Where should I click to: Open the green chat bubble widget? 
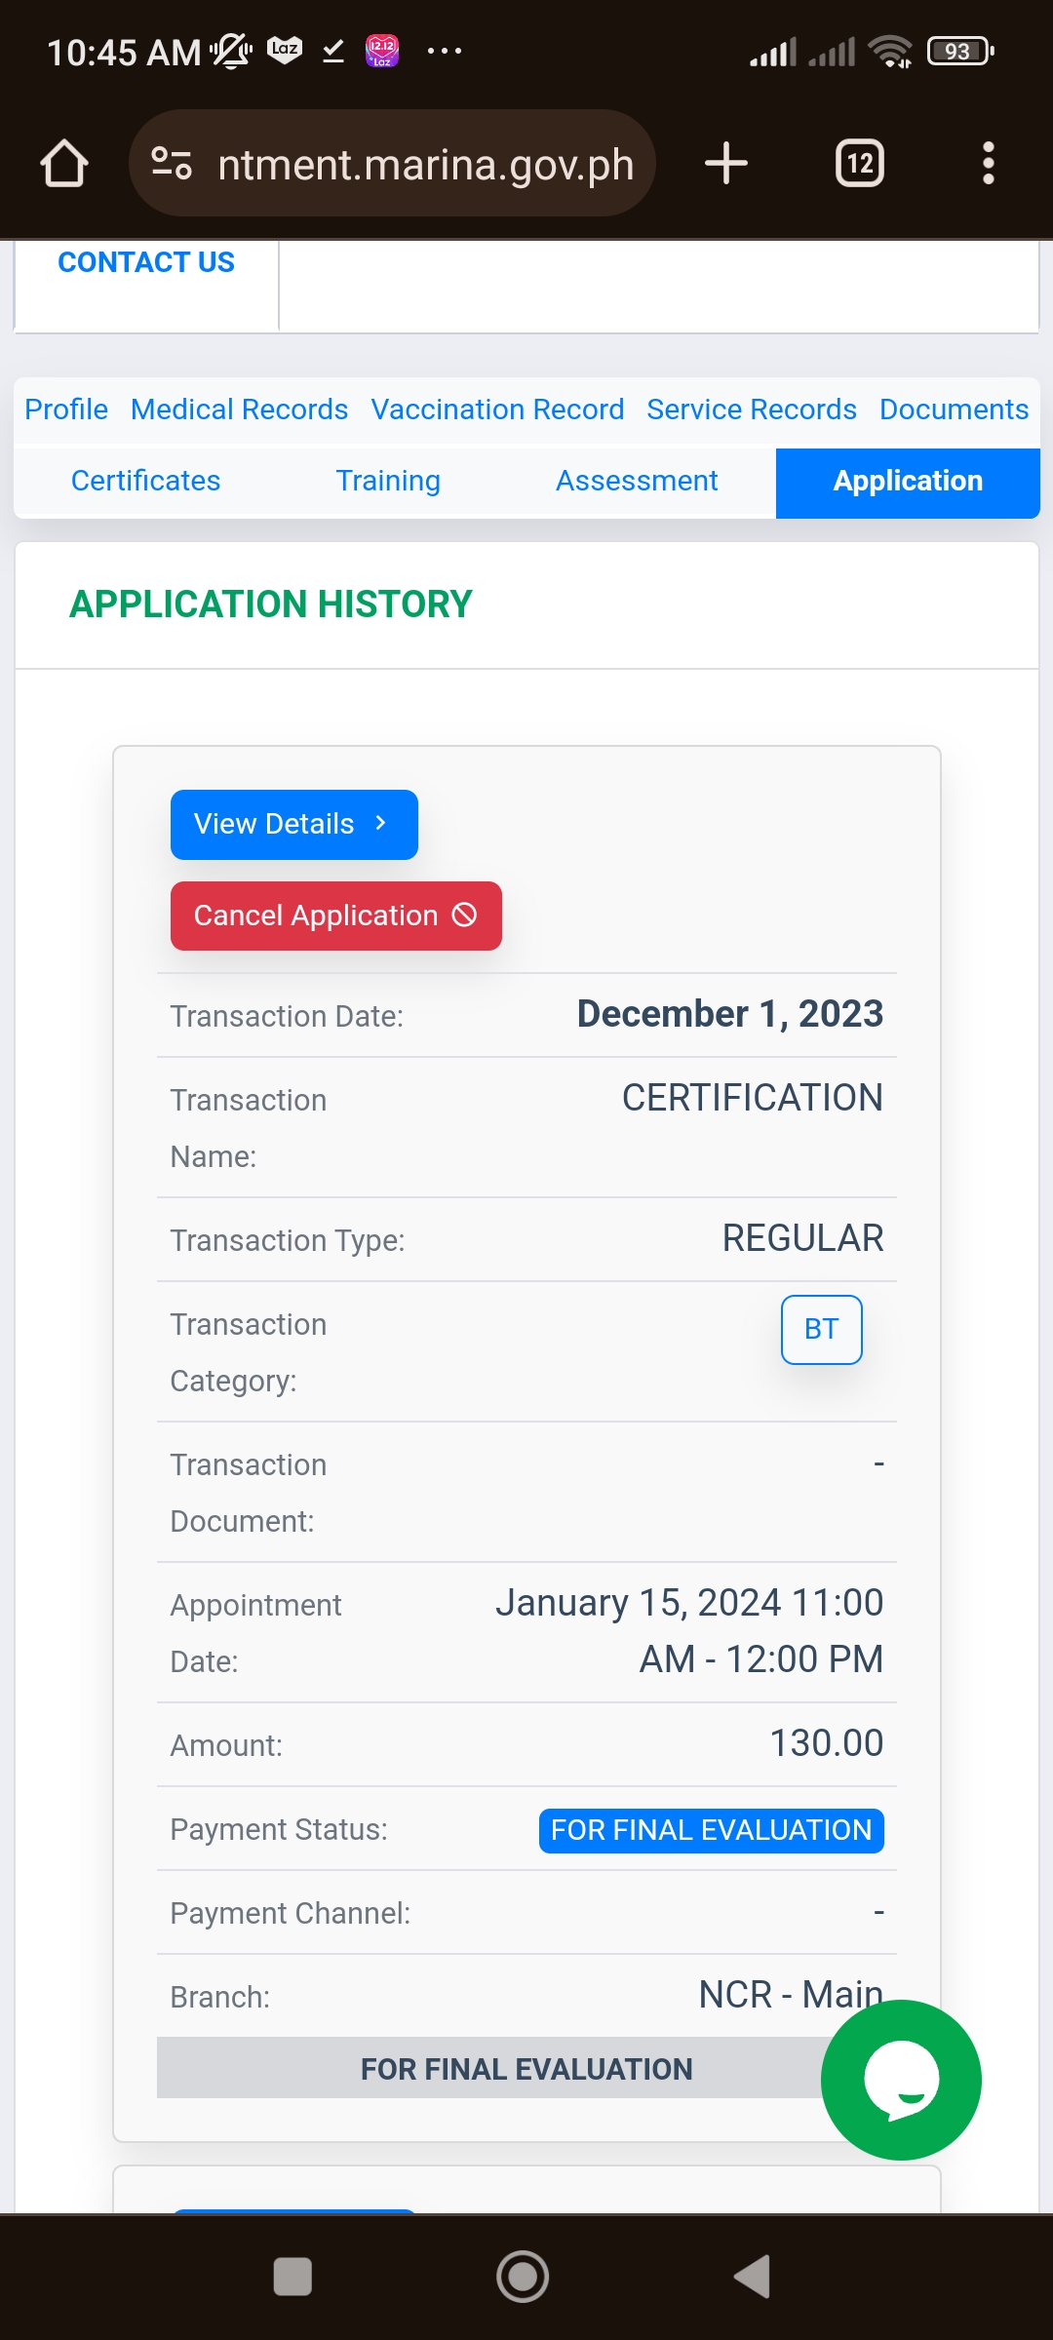tap(901, 2079)
